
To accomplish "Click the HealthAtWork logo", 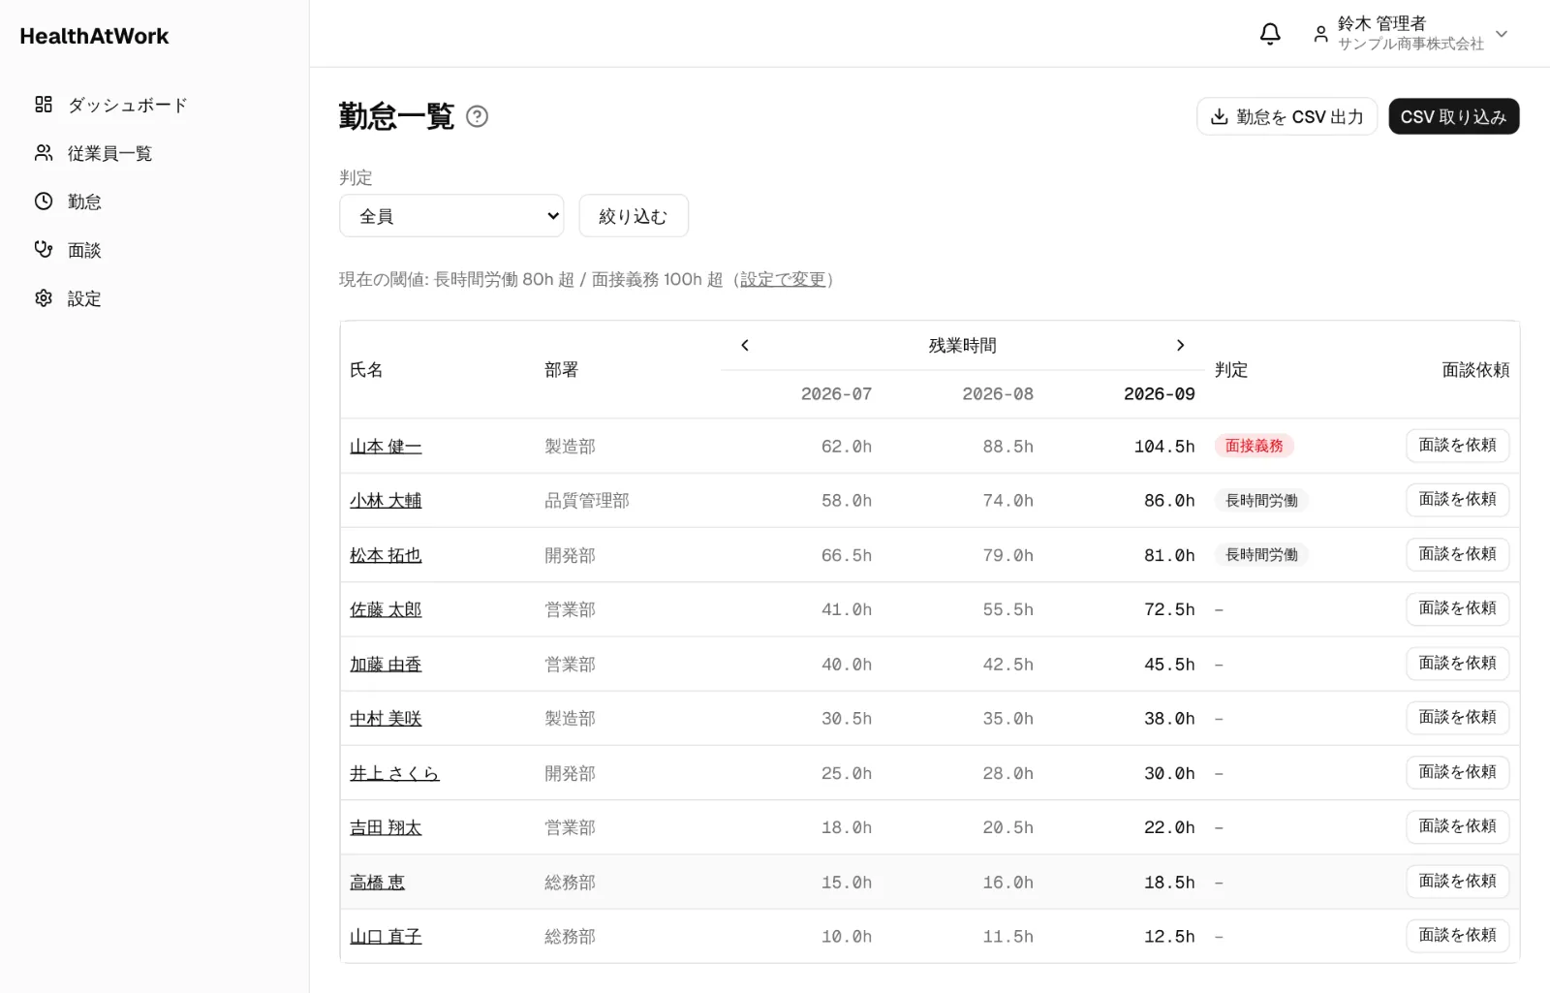I will pyautogui.click(x=94, y=36).
